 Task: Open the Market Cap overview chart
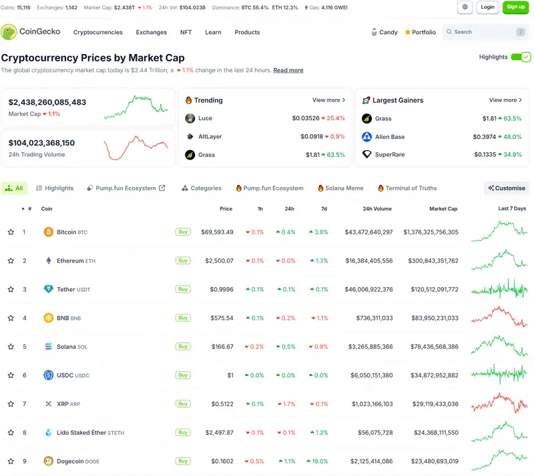136,107
